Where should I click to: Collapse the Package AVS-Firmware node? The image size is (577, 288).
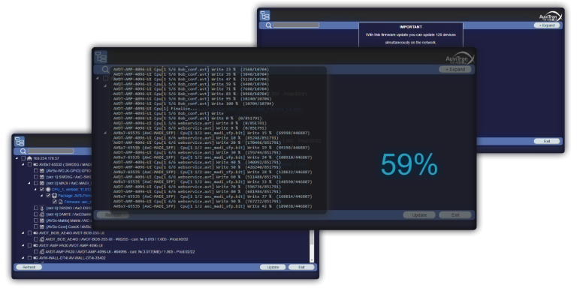pos(41,196)
